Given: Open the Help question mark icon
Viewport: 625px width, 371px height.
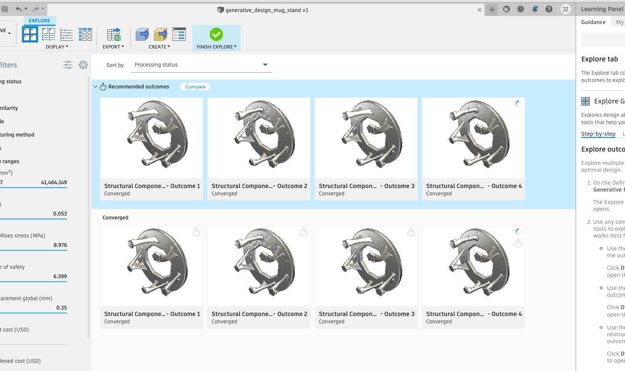Looking at the screenshot, I should click(x=549, y=9).
